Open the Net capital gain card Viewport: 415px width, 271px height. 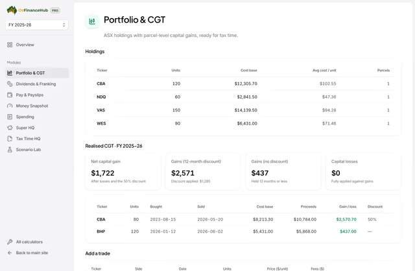click(123, 172)
